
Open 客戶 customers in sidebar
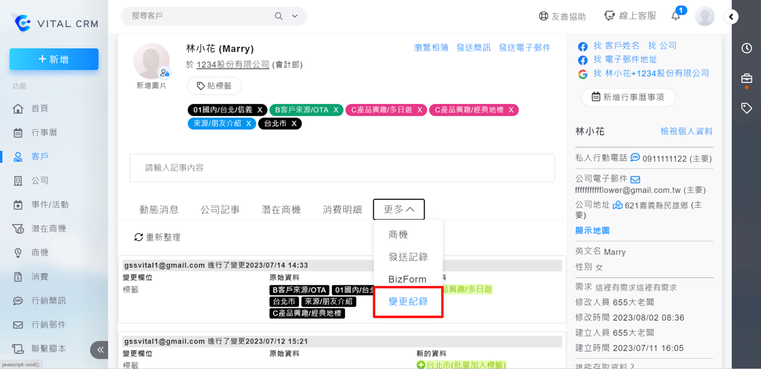pos(39,156)
